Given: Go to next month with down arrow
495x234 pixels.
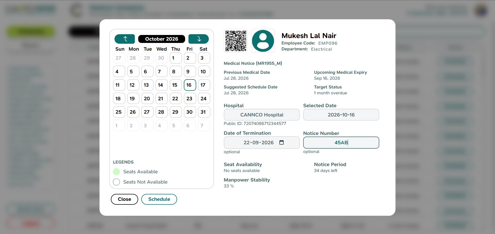Looking at the screenshot, I should point(199,39).
